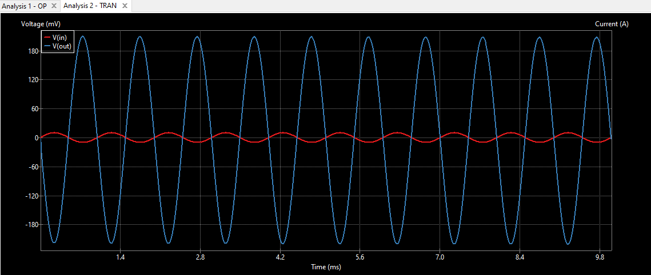Click the -180 tick on voltage axis
This screenshot has height=275, width=651.
(x=31, y=225)
